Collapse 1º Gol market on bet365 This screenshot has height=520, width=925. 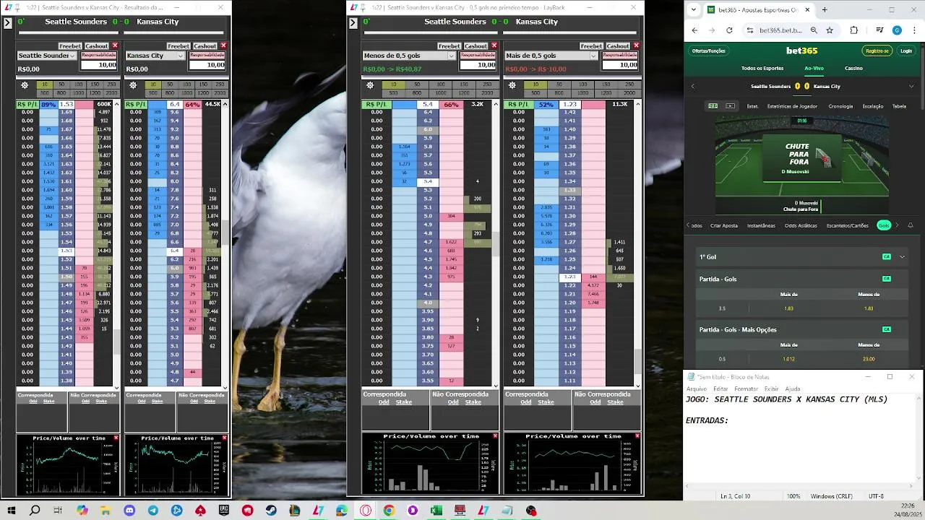902,257
